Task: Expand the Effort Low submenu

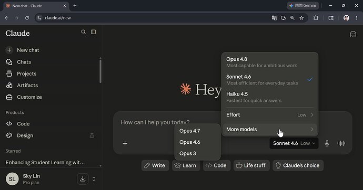Action: 270,115
